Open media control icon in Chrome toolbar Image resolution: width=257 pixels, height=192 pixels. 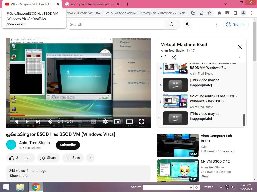(x=227, y=13)
